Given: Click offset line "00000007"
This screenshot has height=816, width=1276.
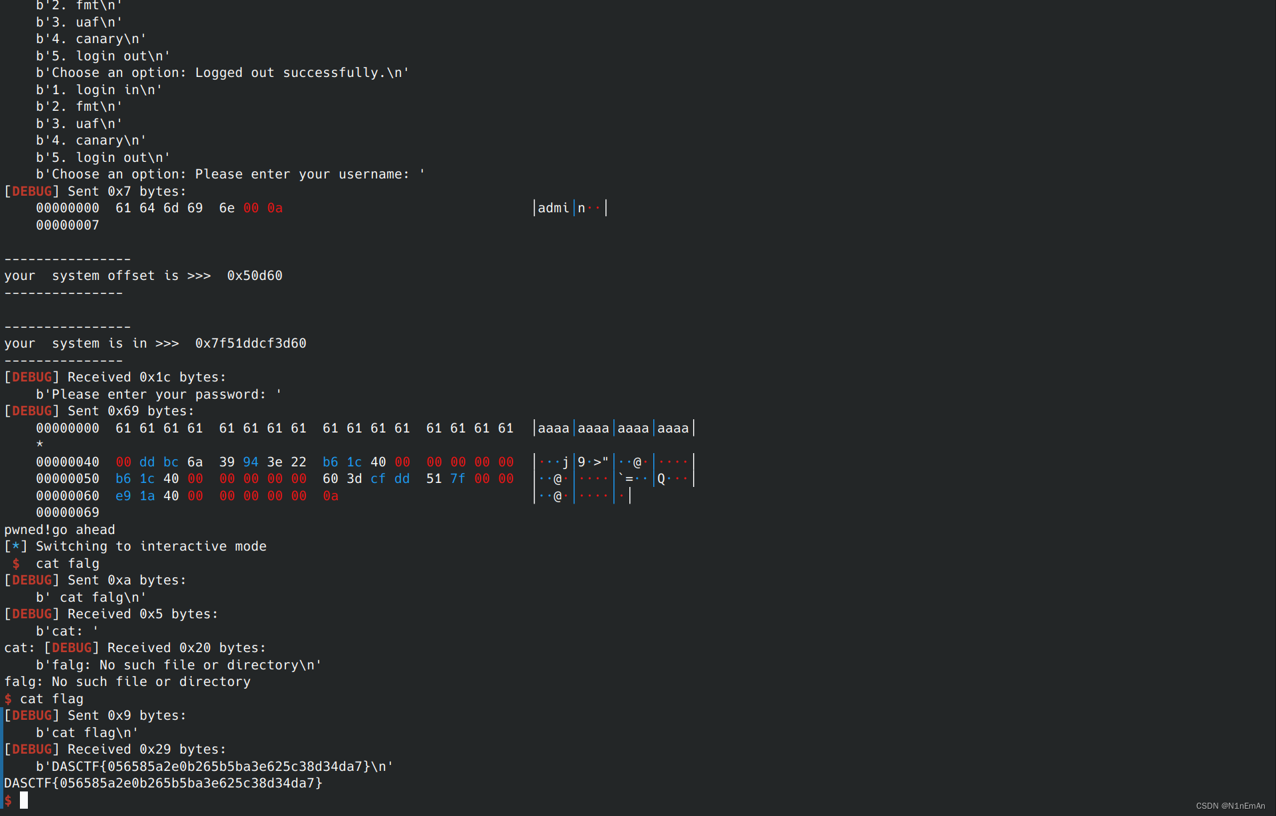Looking at the screenshot, I should [x=68, y=225].
